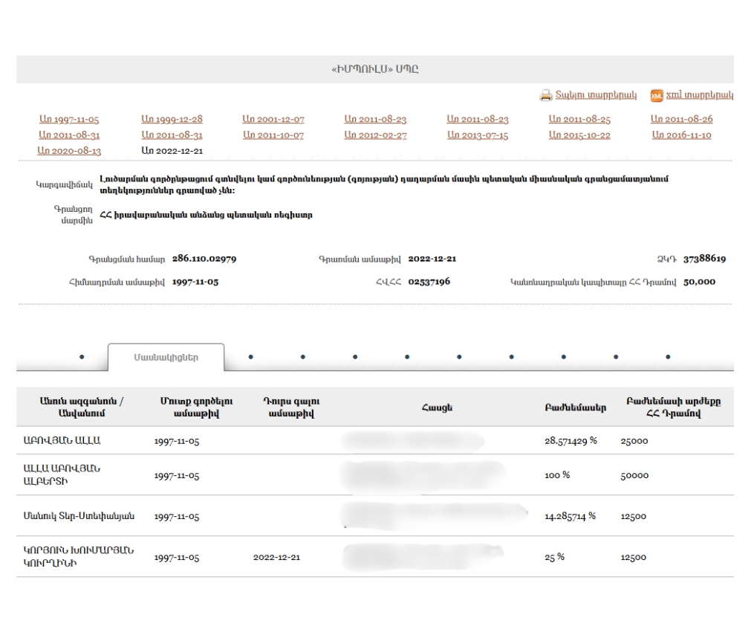Open dot tab just right of Մասնակիցներ
Viewport: 754px width, 638px height.
coord(250,356)
